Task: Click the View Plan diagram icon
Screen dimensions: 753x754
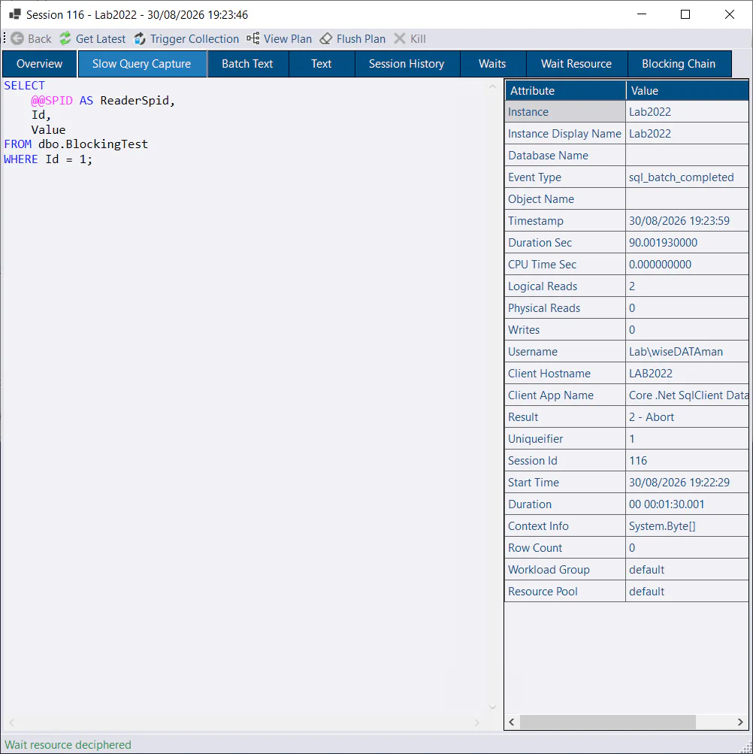Action: [253, 38]
